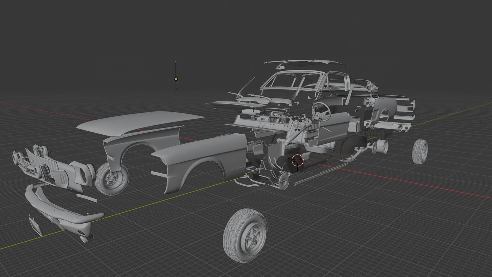Select the small front wheel near the chassis

(x=284, y=182)
